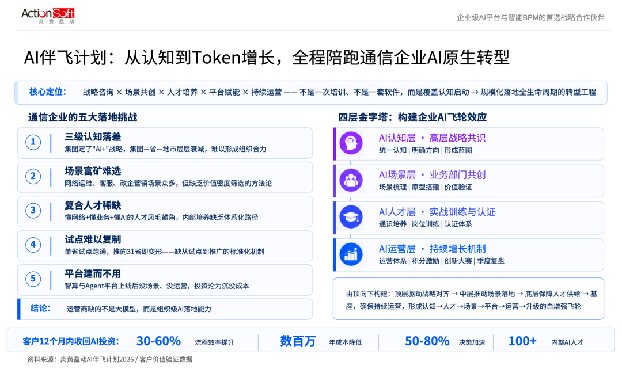Select the 场景富矿难选 challenge card
This screenshot has height=373, width=622.
click(x=165, y=177)
